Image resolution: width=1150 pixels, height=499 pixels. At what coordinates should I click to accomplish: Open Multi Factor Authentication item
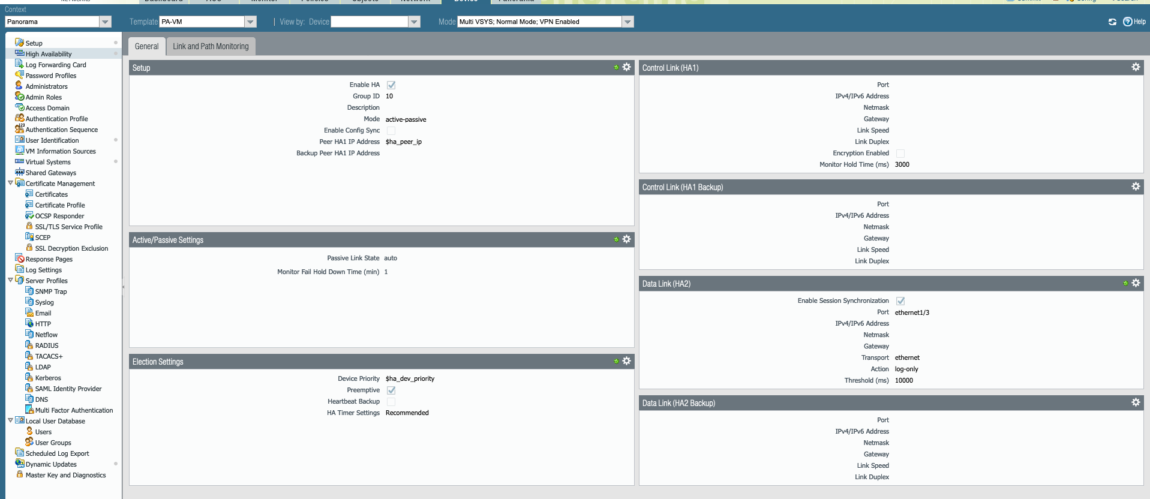pyautogui.click(x=74, y=410)
